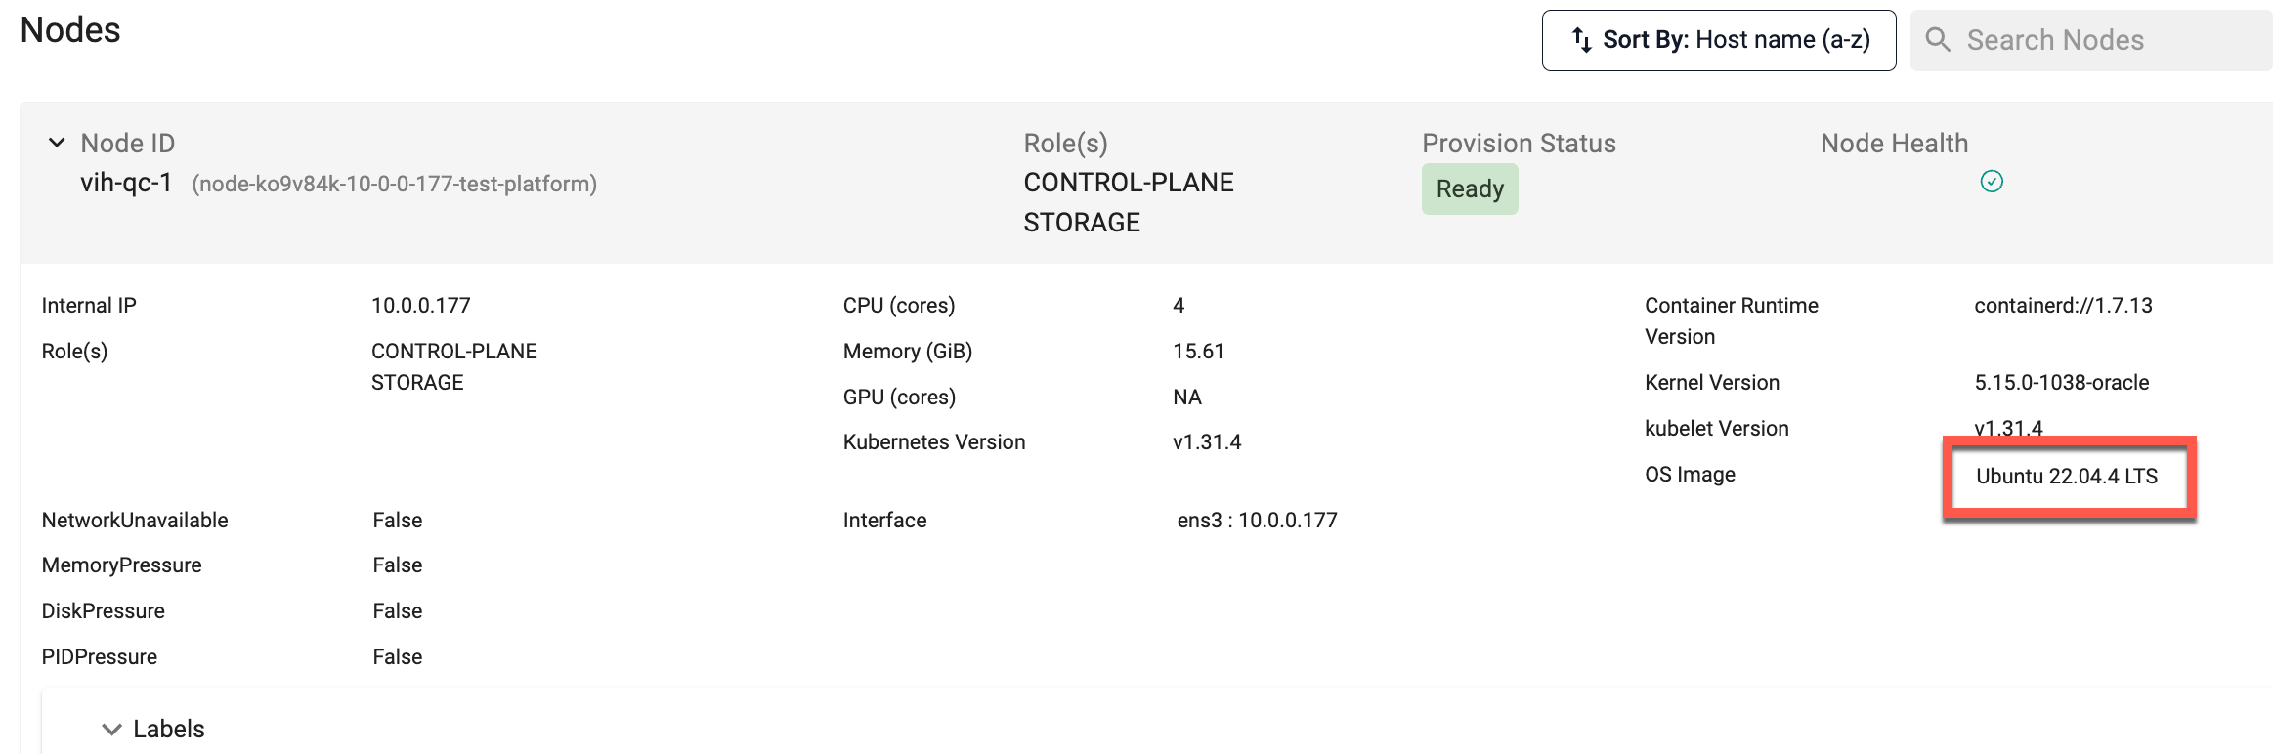Expand the Labels section chevron
Viewport: 2273px width, 754px height.
pyautogui.click(x=111, y=730)
